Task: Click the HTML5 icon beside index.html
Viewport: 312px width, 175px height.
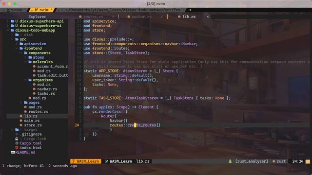Action: coord(17,148)
